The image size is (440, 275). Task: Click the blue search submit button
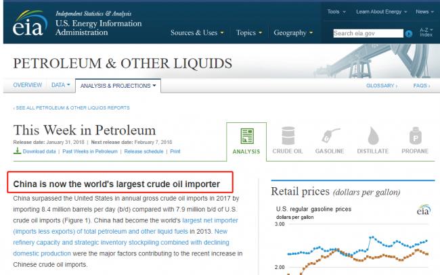pos(409,33)
